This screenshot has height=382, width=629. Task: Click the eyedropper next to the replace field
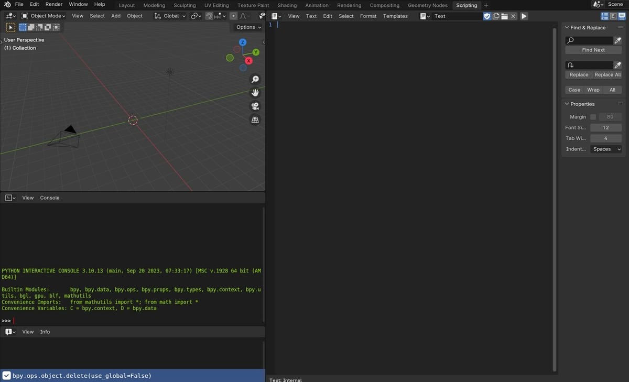pos(618,65)
